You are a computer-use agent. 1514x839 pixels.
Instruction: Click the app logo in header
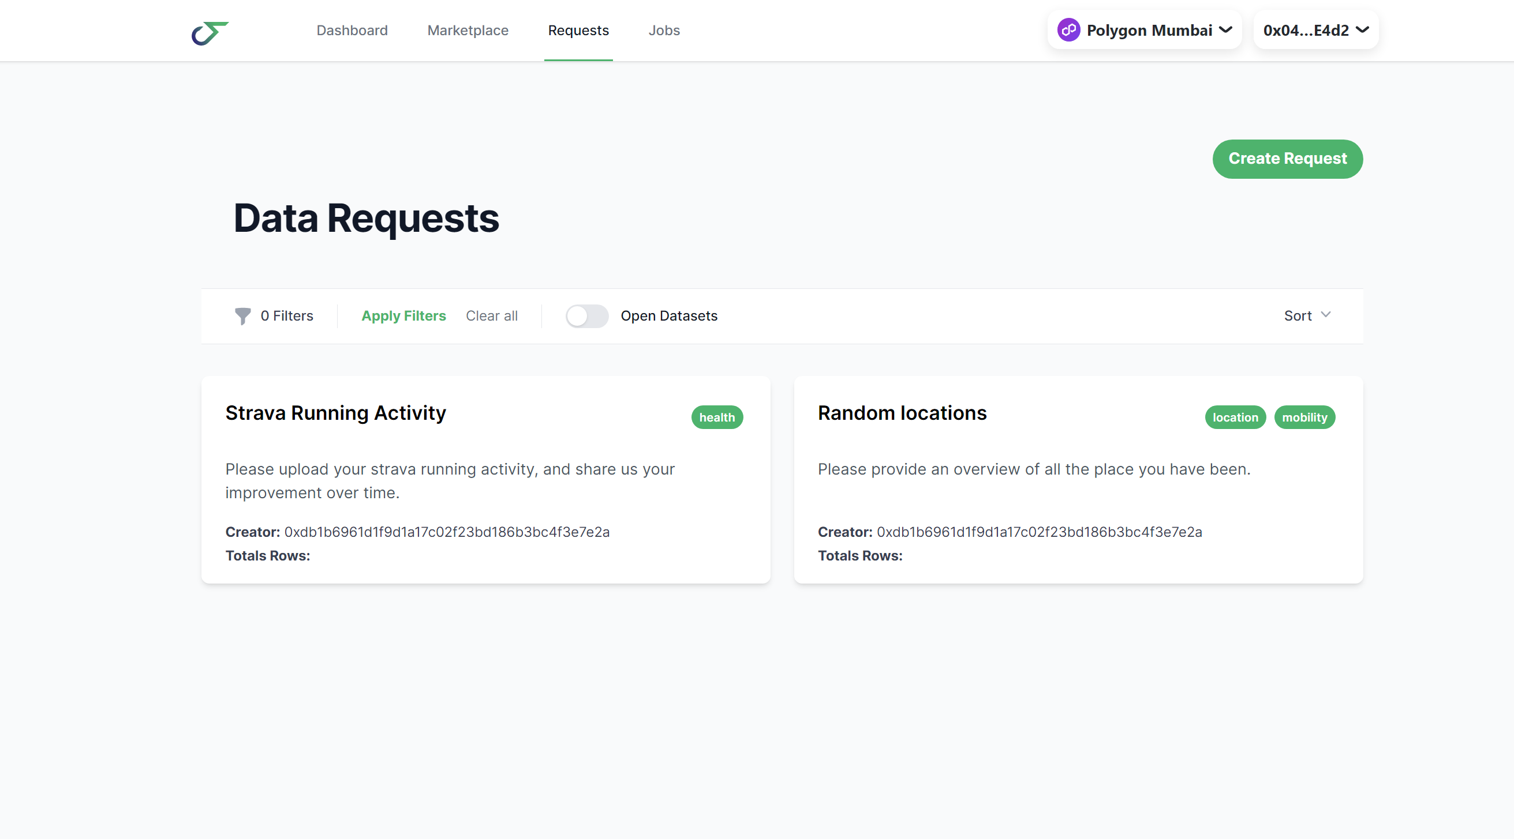coord(210,32)
